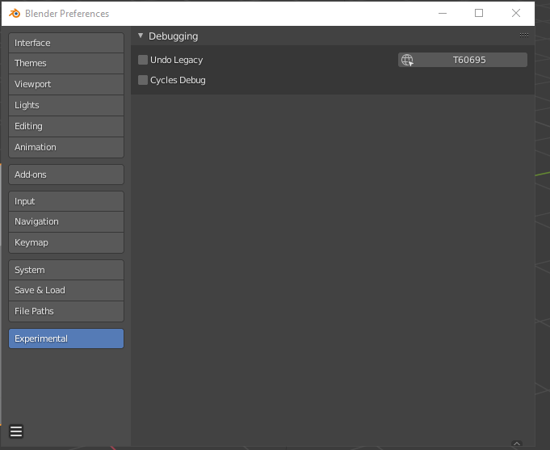Enable the Cycles Debug checkbox
The height and width of the screenshot is (450, 550).
(x=143, y=80)
